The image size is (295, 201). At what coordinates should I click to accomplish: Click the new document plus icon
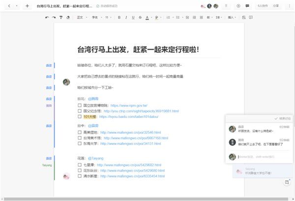point(27,6)
